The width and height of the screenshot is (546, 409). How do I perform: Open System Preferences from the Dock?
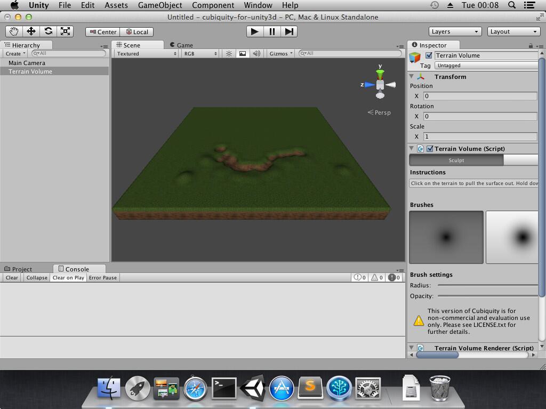pyautogui.click(x=368, y=388)
